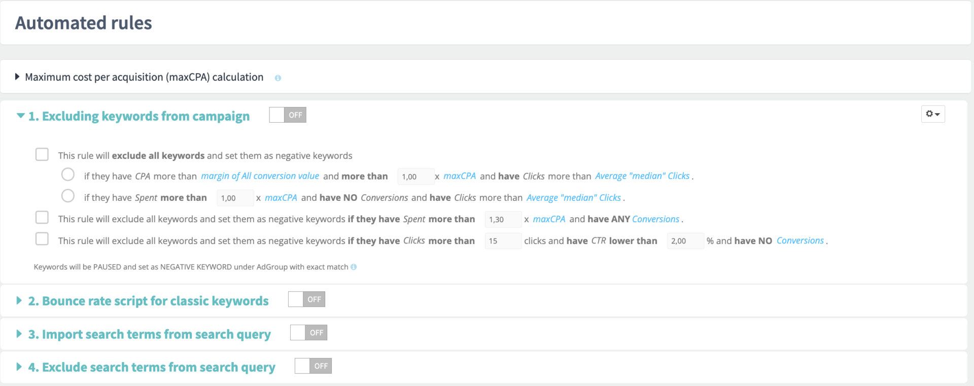Image resolution: width=974 pixels, height=386 pixels.
Task: Open the gear settings dropdown
Action: click(932, 114)
